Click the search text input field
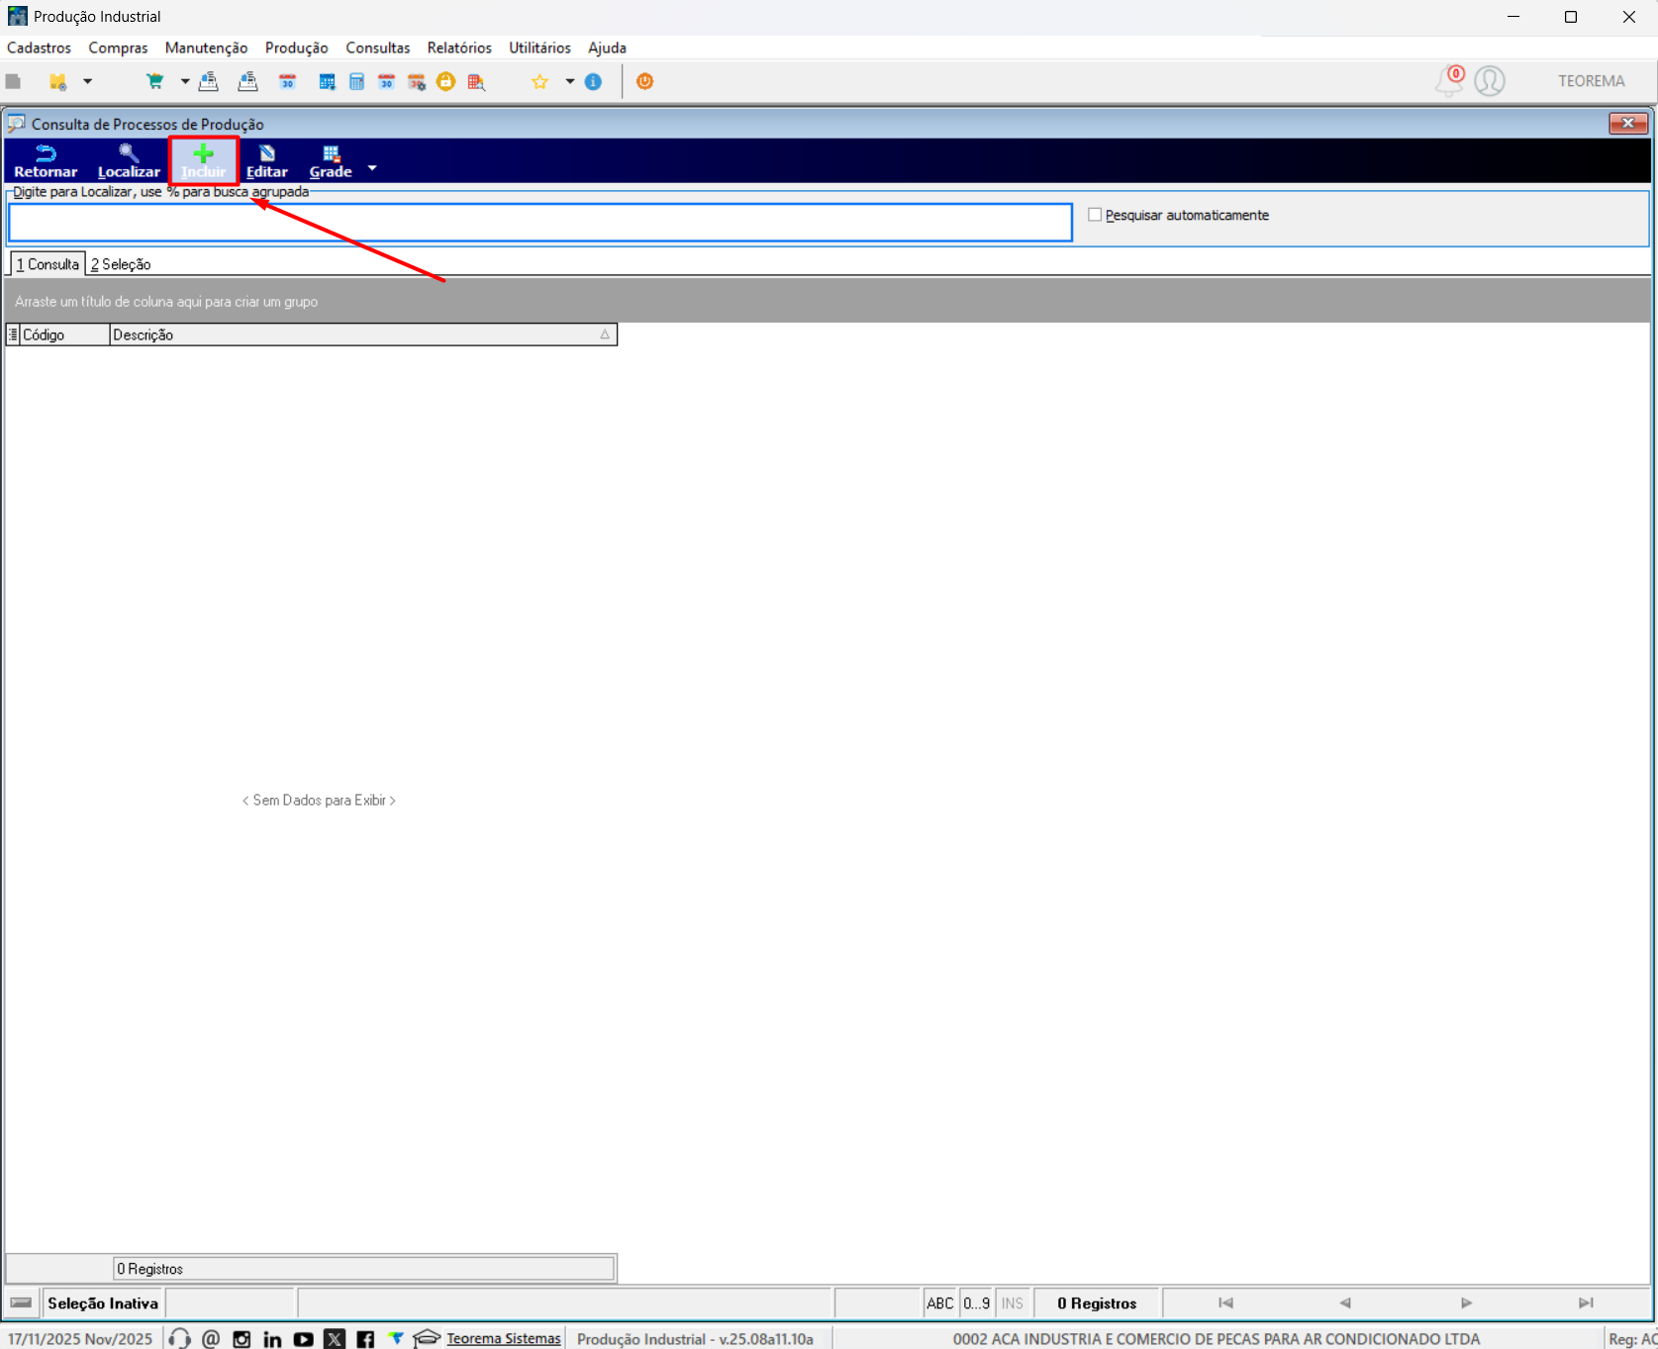The height and width of the screenshot is (1349, 1658). pyautogui.click(x=540, y=223)
